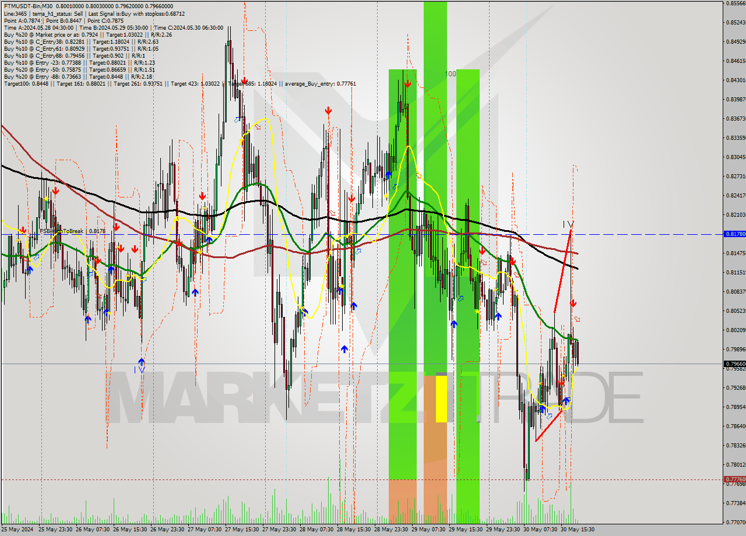This screenshot has height=536, width=746.
Task: Click the 0.78326 price axis label
Action: tap(736, 446)
